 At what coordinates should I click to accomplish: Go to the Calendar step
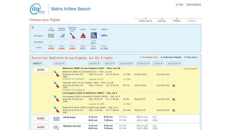(x=161, y=21)
